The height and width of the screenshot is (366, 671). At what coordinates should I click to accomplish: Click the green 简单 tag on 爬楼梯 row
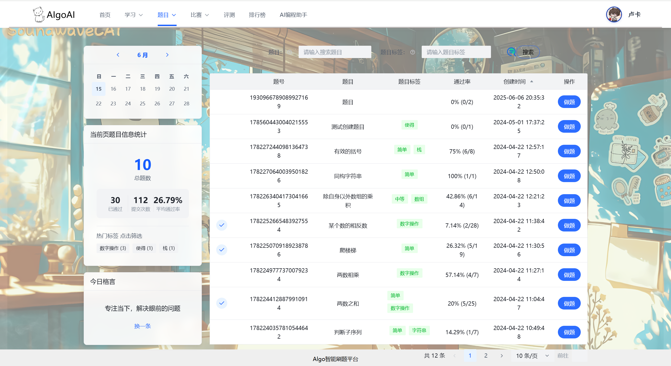[409, 248]
